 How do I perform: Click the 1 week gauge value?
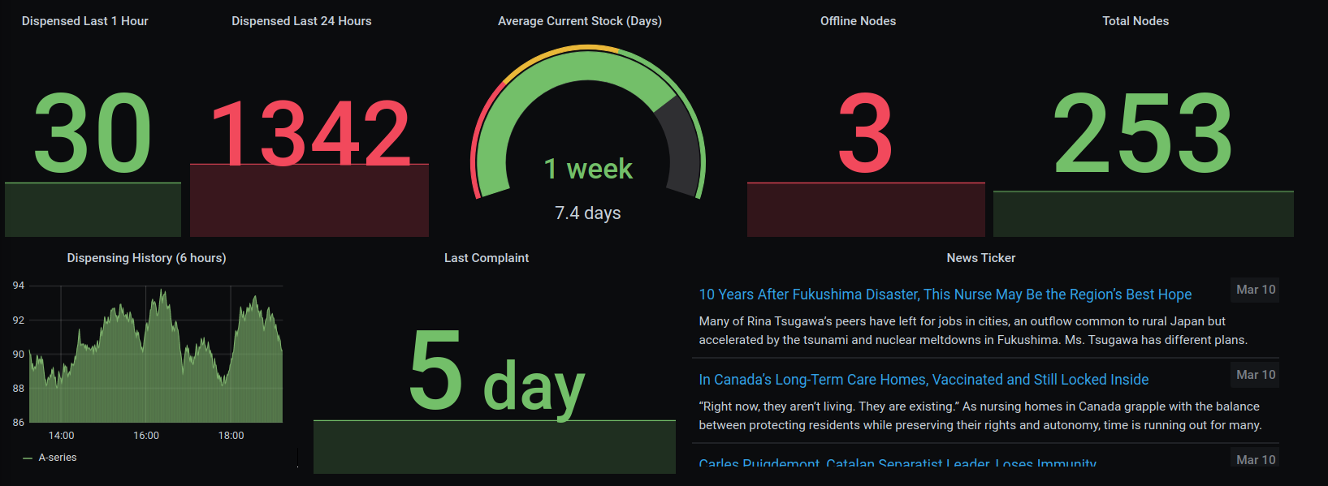tap(588, 169)
